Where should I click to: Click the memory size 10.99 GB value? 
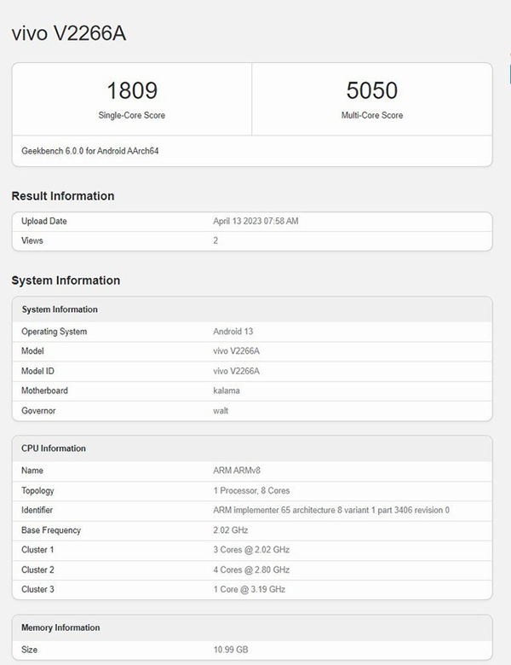(230, 650)
